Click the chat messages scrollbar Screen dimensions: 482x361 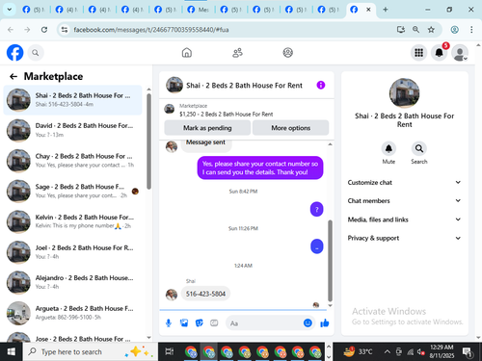click(x=330, y=260)
